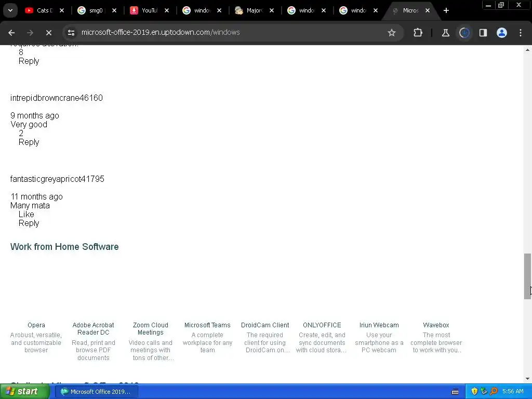The width and height of the screenshot is (532, 399).
Task: Toggle the browser side panel
Action: (483, 33)
